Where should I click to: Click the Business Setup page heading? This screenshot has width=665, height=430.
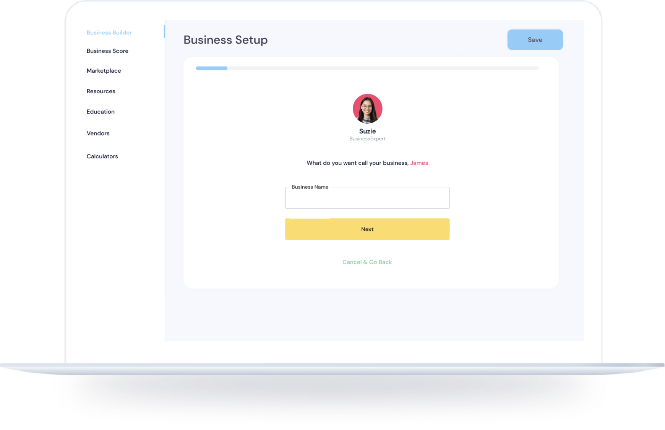point(225,40)
